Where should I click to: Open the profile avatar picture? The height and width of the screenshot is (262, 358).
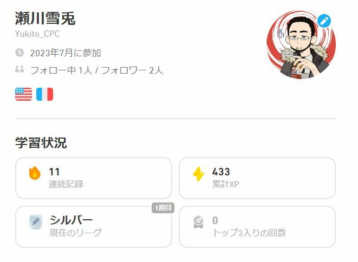click(x=301, y=44)
